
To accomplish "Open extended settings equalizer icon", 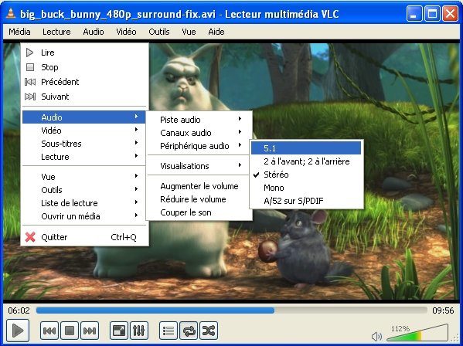I will tap(139, 331).
